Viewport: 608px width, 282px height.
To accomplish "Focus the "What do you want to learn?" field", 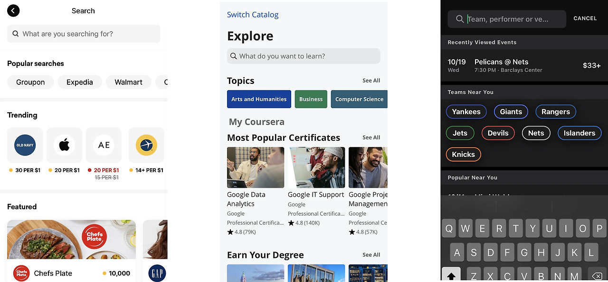I will 304,56.
